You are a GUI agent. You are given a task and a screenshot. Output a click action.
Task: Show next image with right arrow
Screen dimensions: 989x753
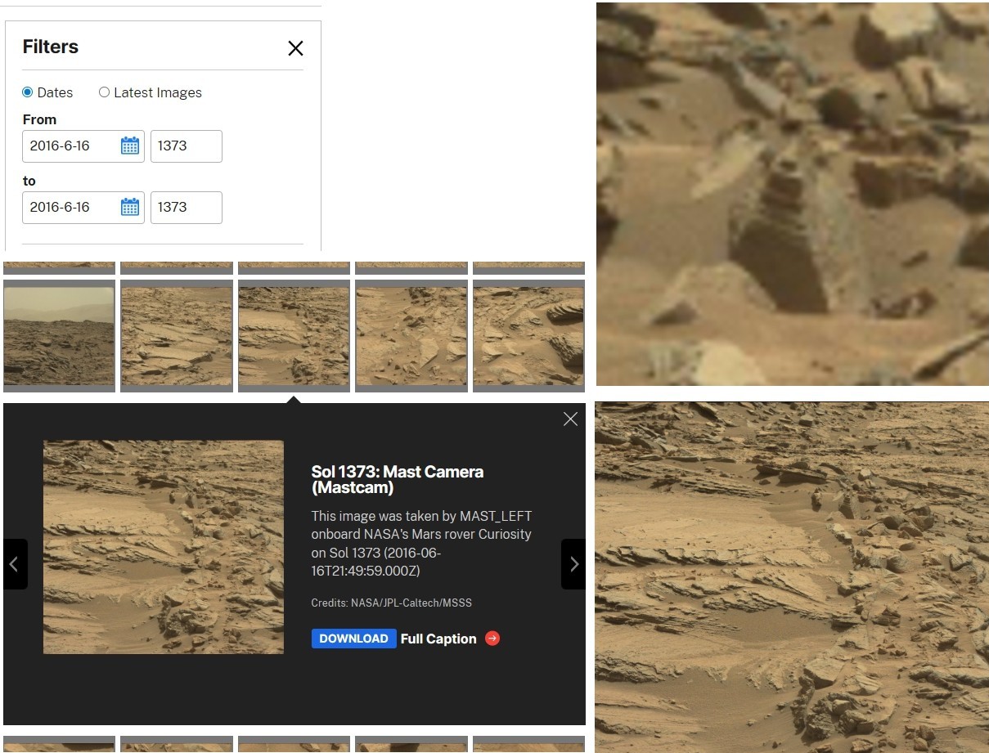573,564
